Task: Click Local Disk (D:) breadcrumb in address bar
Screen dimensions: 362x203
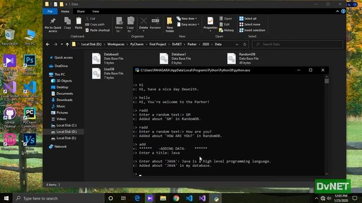Action: [91, 44]
